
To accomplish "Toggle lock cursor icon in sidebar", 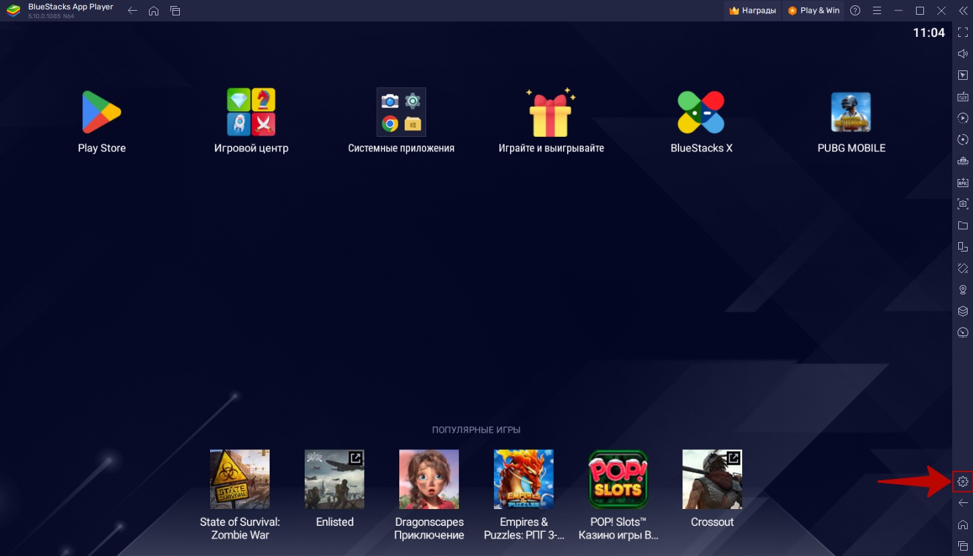I will (963, 75).
